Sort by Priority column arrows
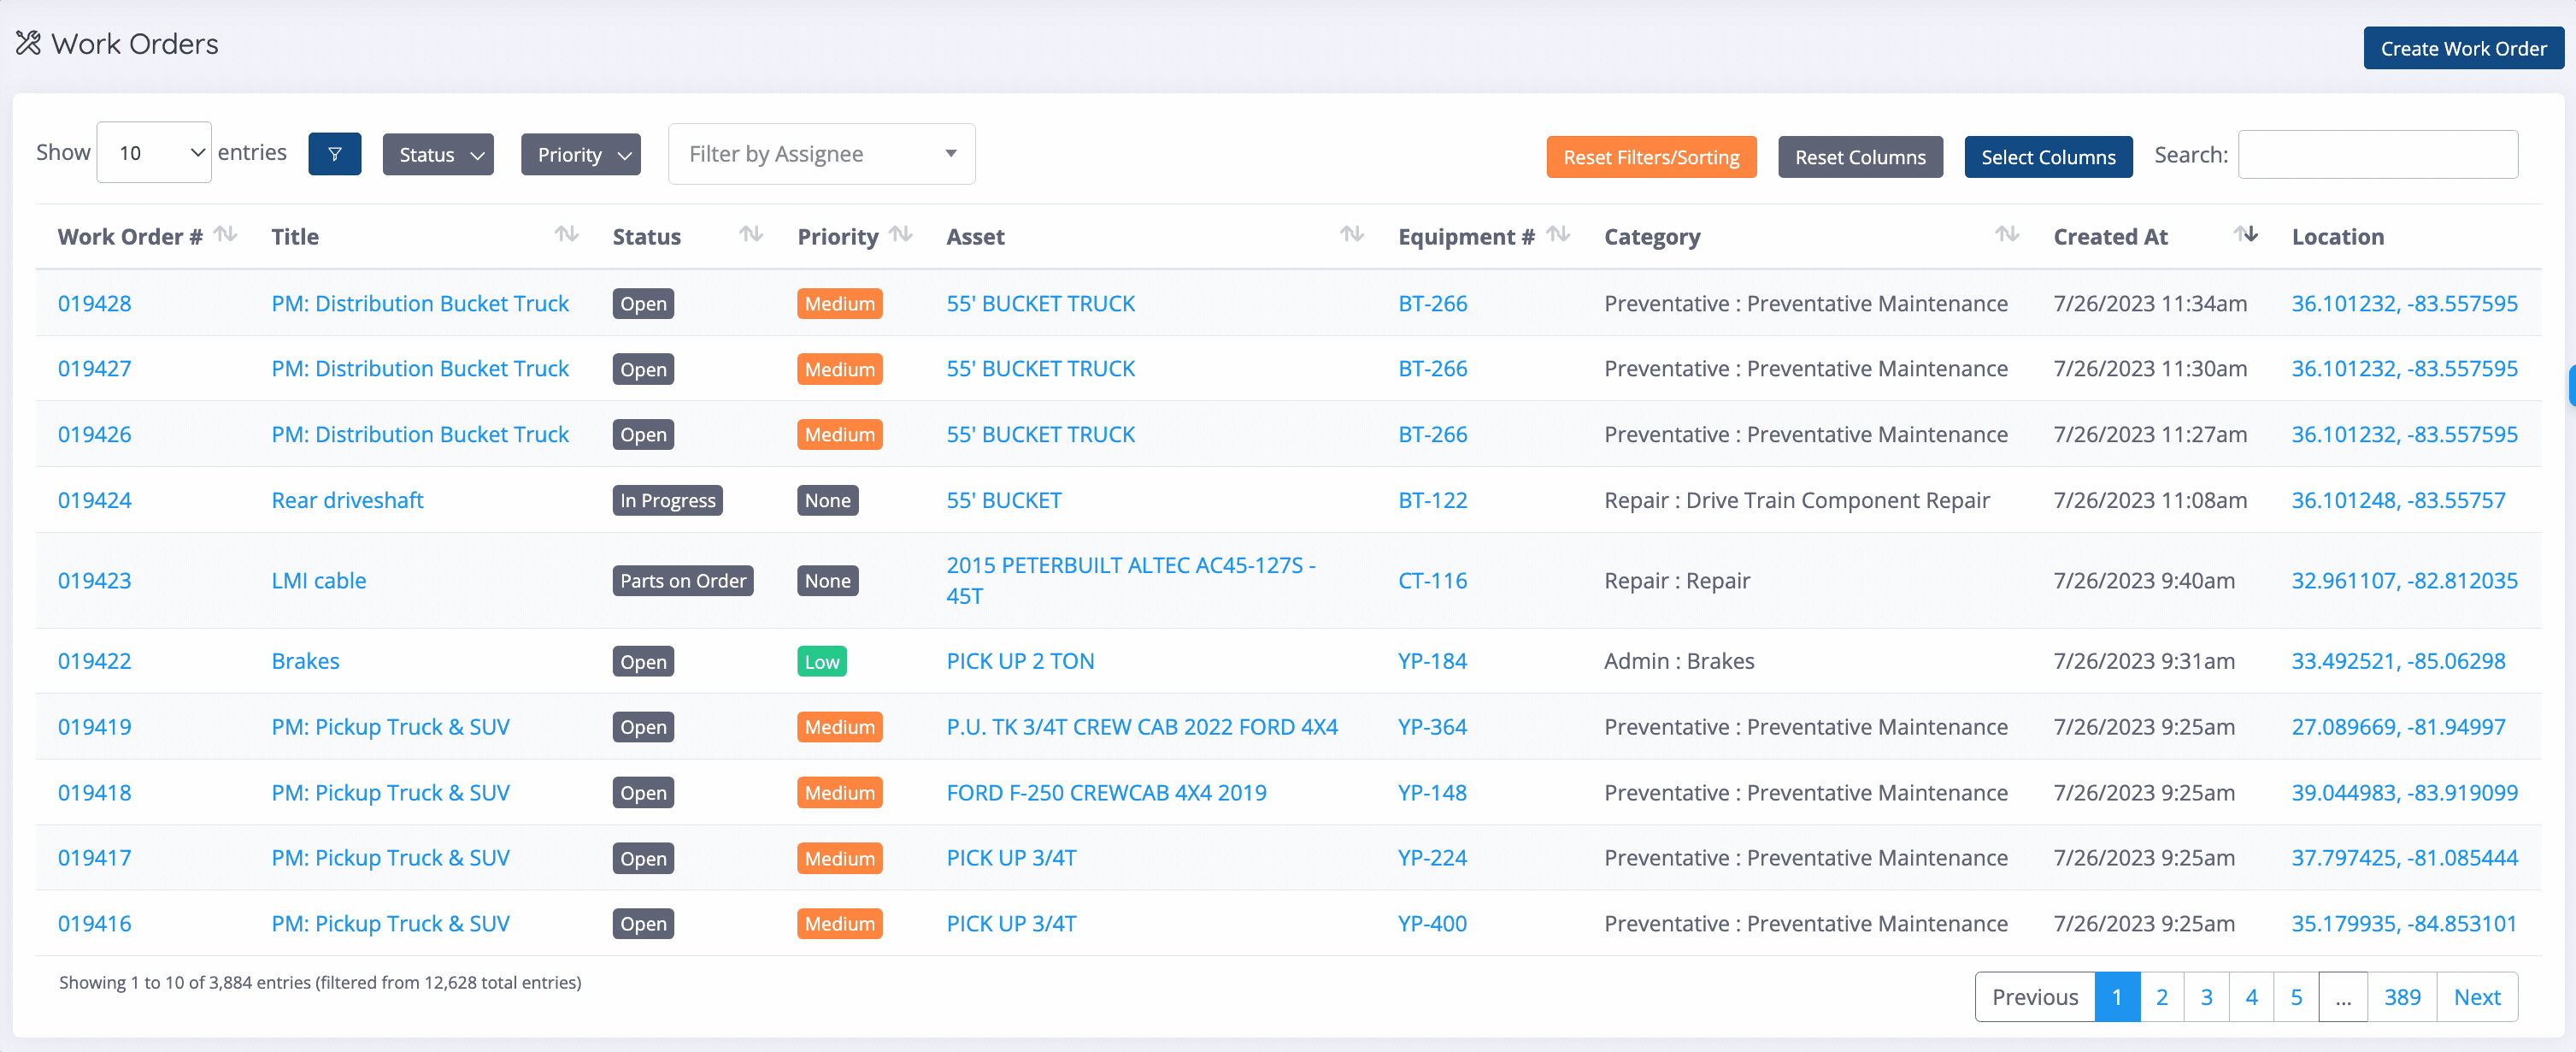The height and width of the screenshot is (1052, 2576). tap(901, 235)
